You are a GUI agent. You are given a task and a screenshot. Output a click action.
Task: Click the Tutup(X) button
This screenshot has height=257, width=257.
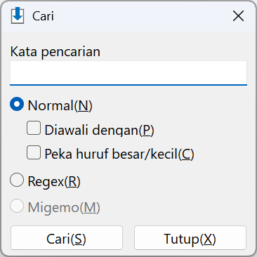point(190,238)
